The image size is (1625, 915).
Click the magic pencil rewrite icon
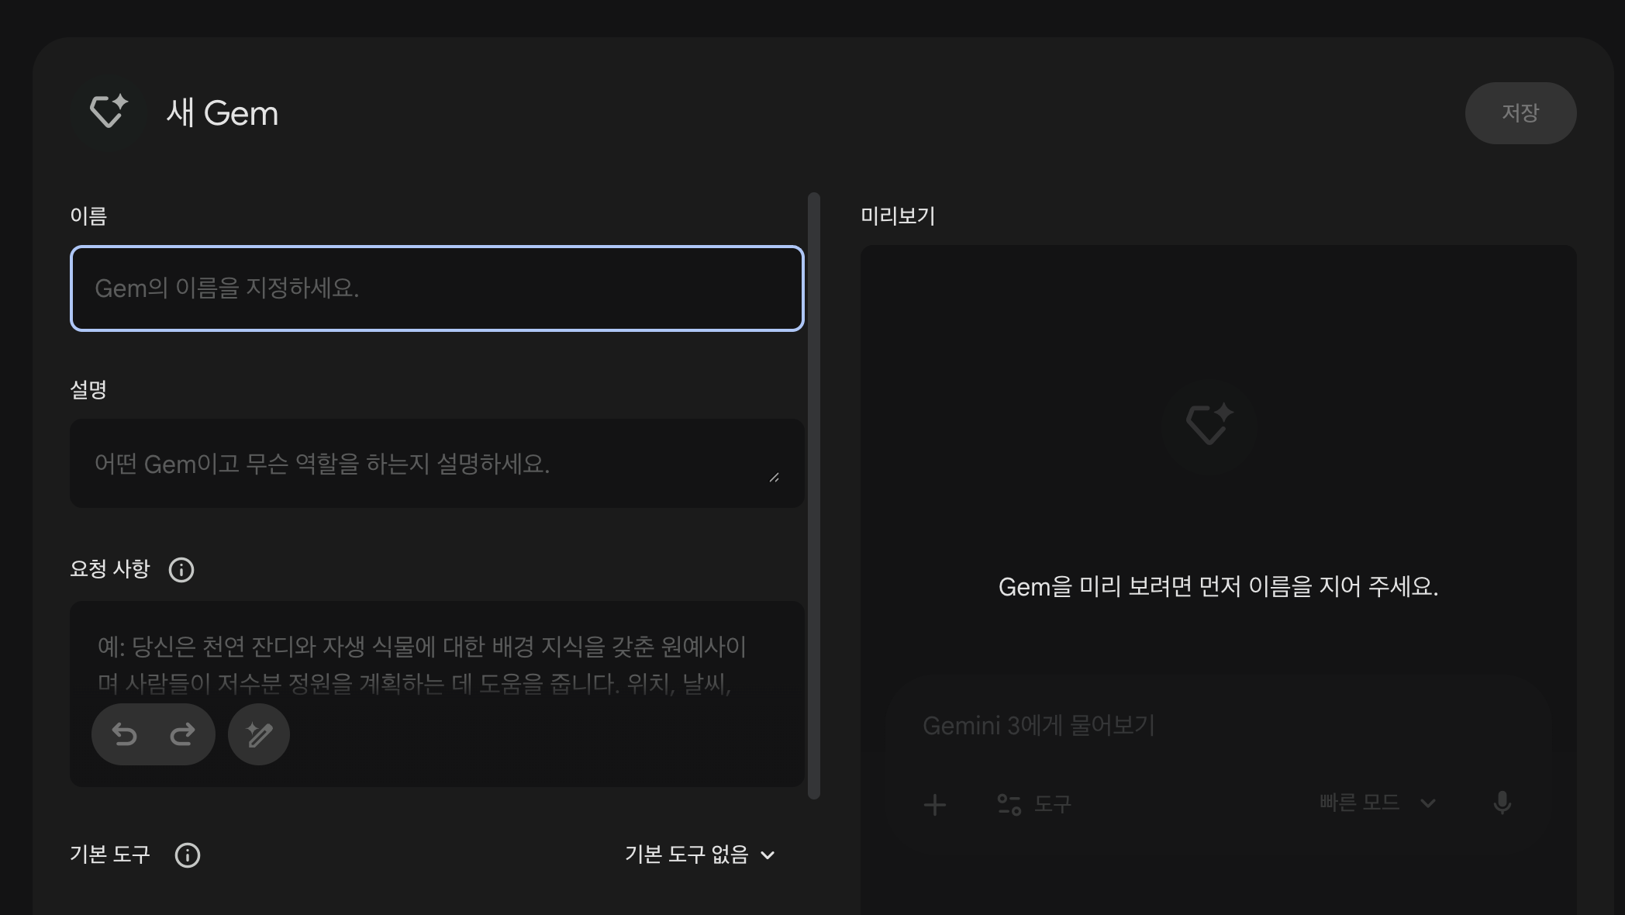tap(259, 734)
